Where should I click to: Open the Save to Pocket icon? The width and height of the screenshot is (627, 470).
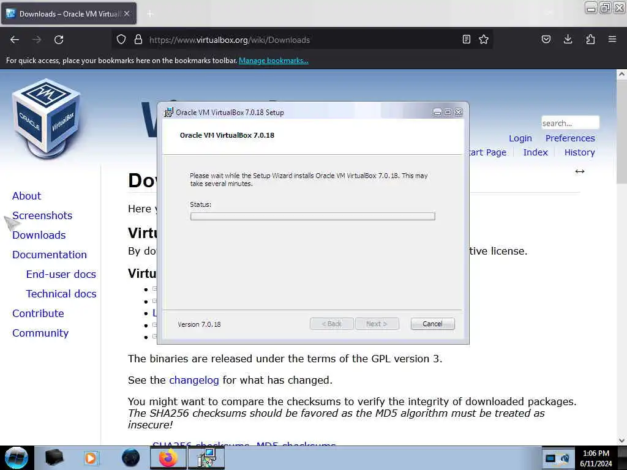[x=546, y=39]
